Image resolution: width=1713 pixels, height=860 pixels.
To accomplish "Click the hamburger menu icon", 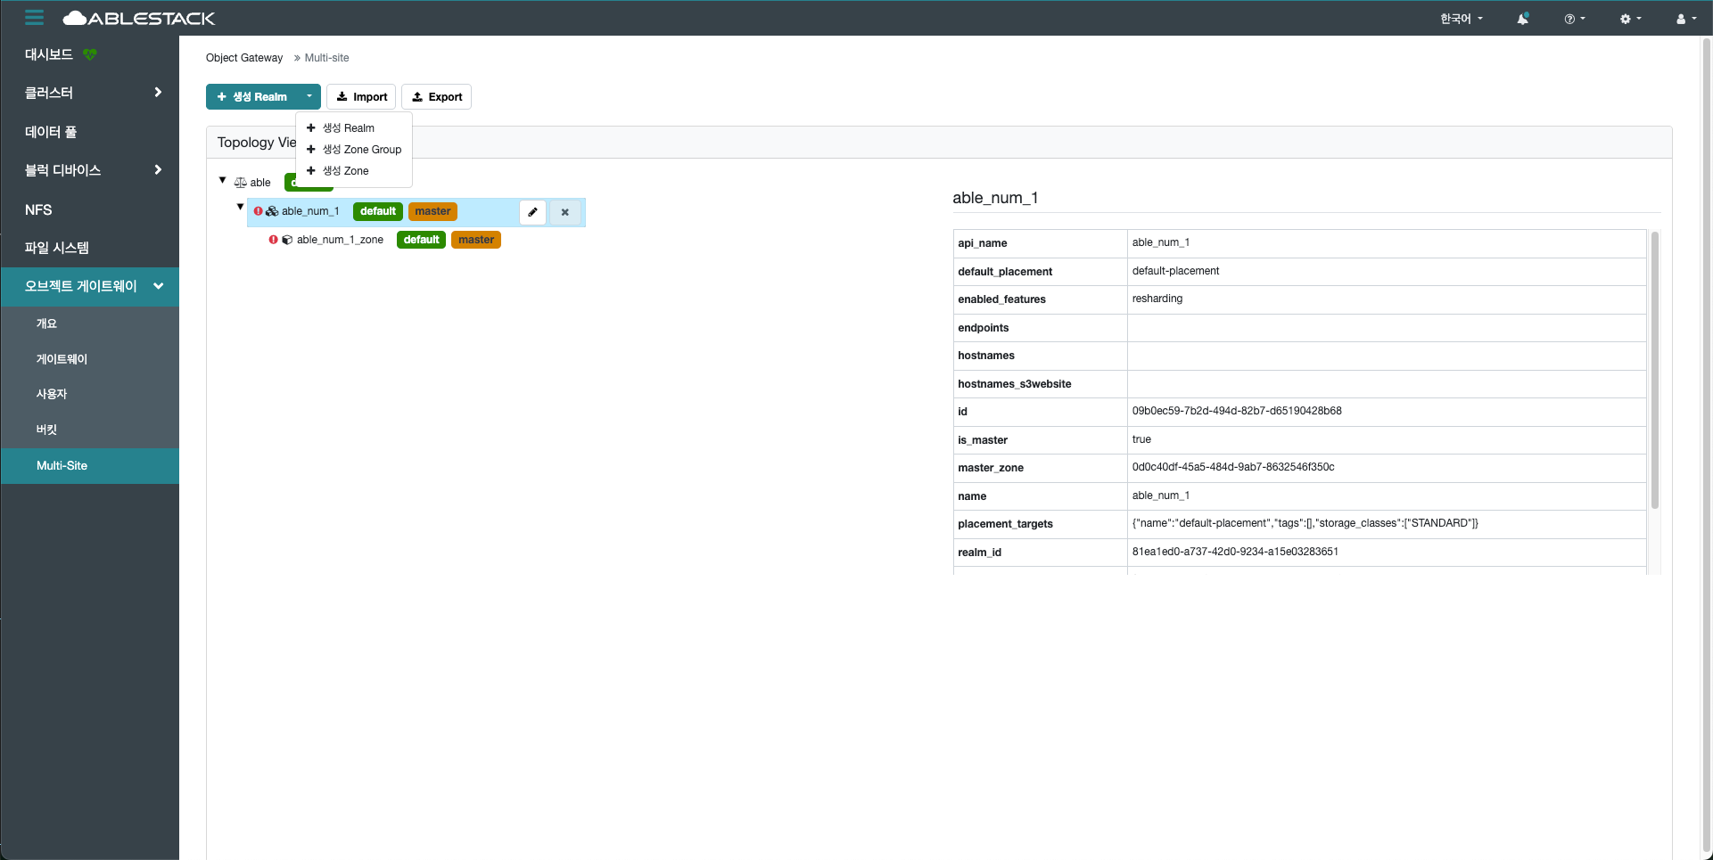I will (34, 18).
